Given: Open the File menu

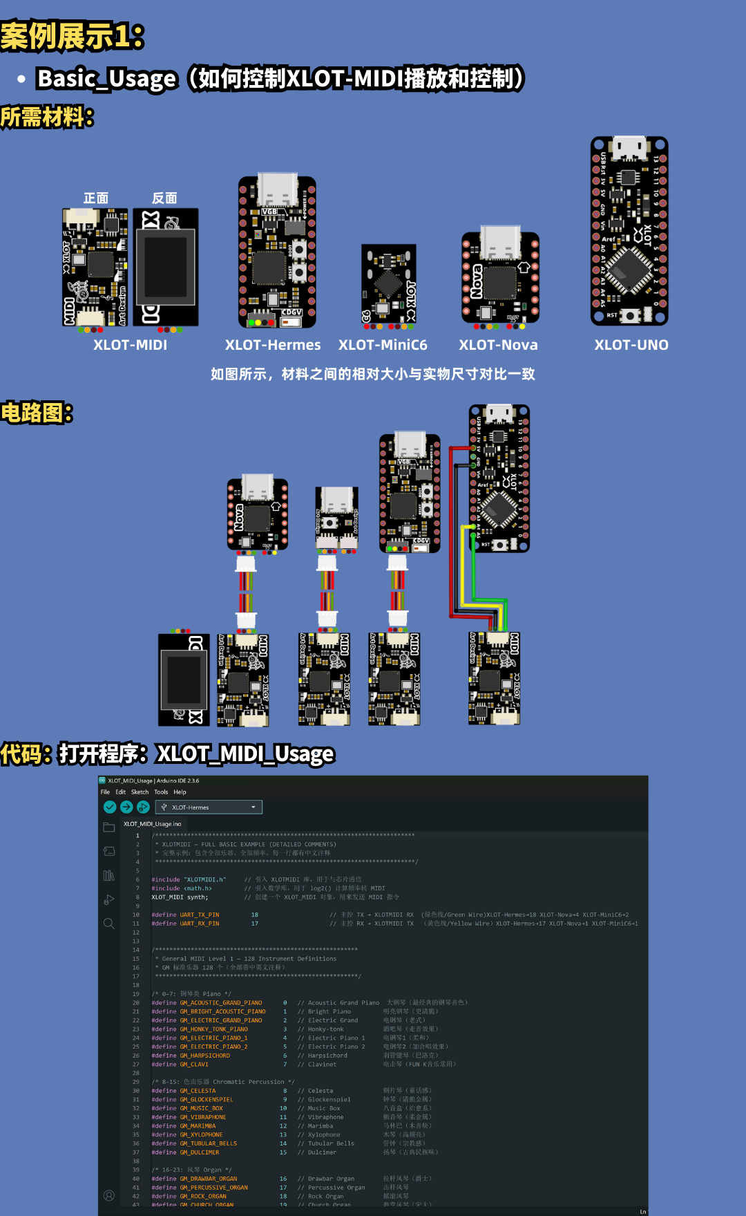Looking at the screenshot, I should [105, 792].
